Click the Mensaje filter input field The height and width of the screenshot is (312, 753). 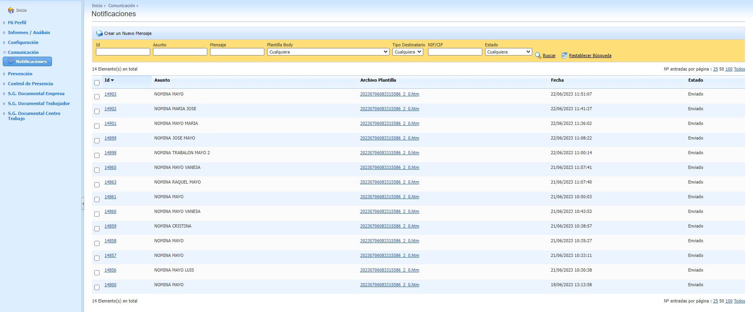(237, 52)
